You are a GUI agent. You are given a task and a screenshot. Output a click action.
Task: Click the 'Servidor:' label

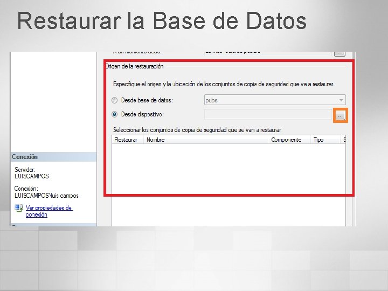pyautogui.click(x=25, y=170)
